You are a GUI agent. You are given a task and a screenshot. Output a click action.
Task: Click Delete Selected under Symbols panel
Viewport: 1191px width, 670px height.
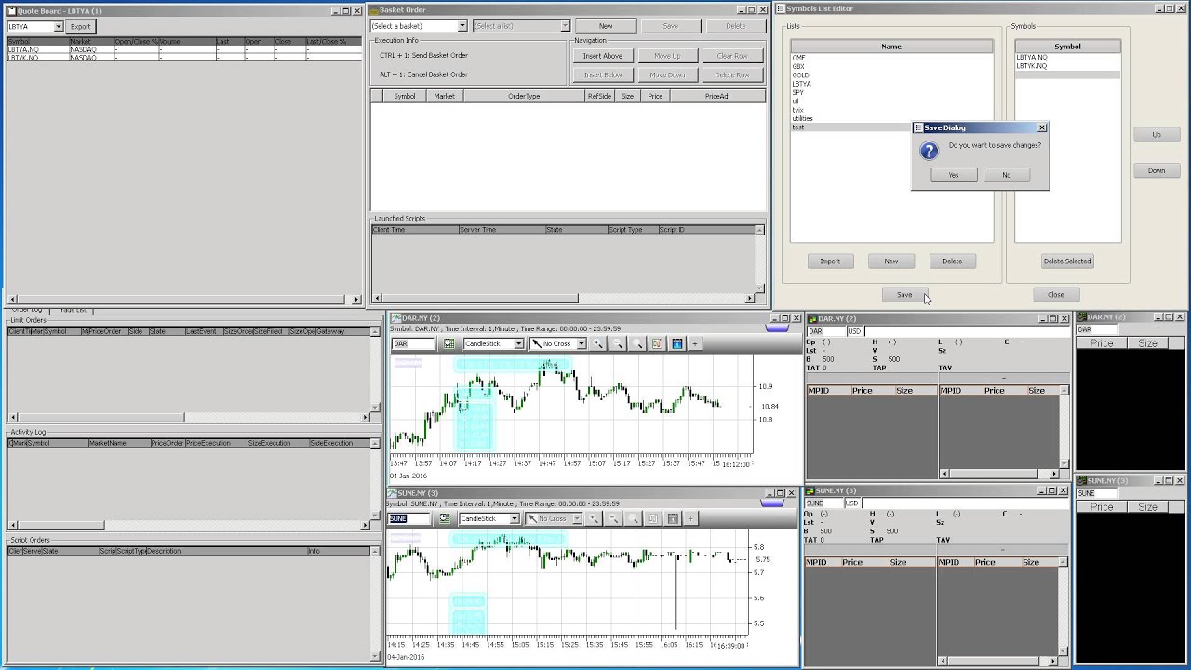[x=1067, y=261]
